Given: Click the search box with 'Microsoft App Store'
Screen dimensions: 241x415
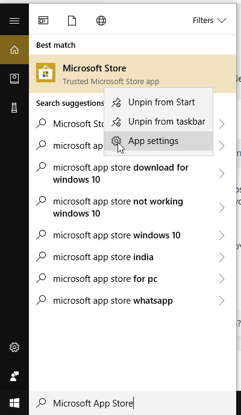Looking at the screenshot, I should point(133,403).
